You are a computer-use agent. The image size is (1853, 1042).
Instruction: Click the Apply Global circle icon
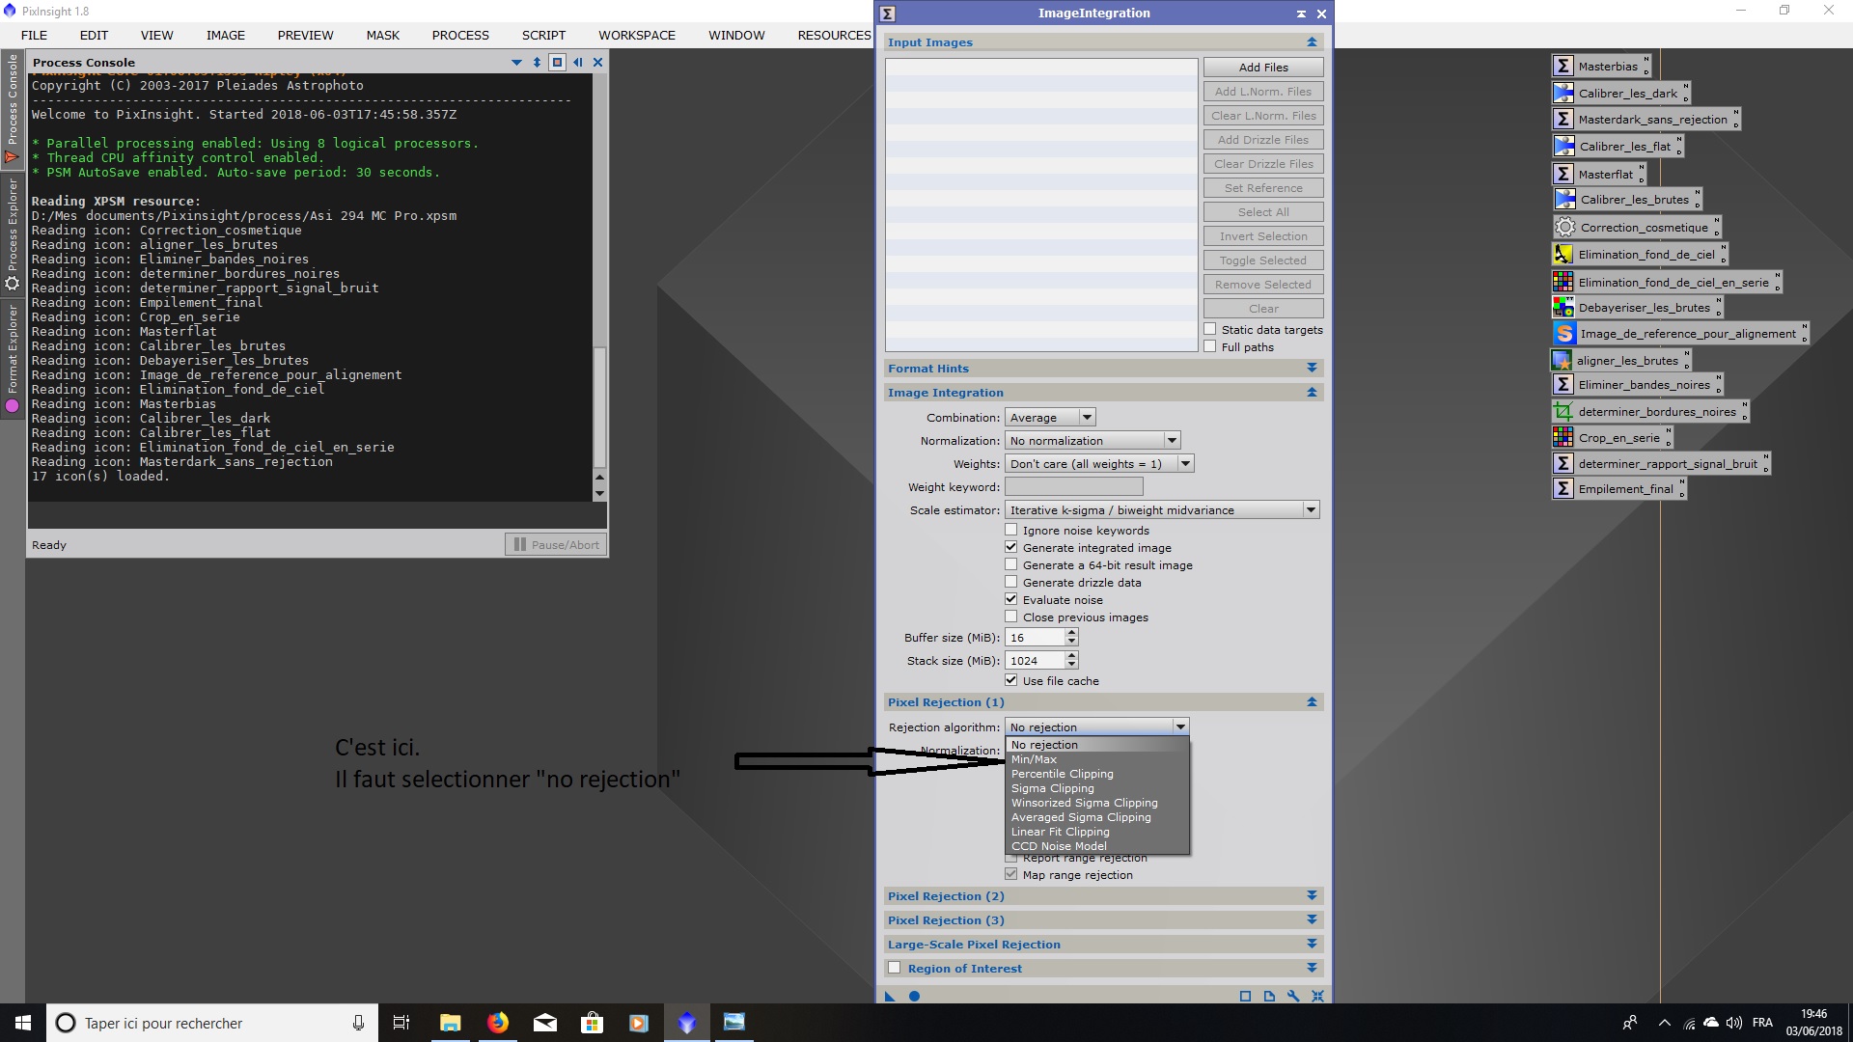(914, 997)
